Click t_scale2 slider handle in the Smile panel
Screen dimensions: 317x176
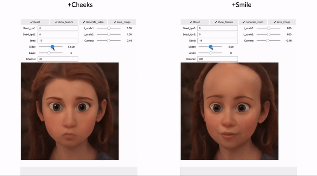(269, 34)
